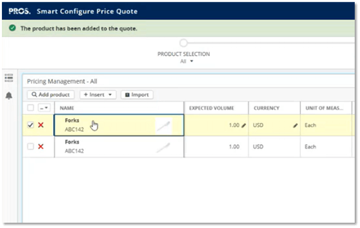Sort by the Expected Volume column header

pyautogui.click(x=211, y=108)
